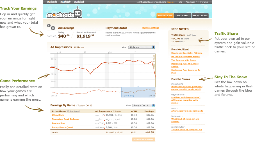Click the Bloonshine impressions sparkline
The image size is (255, 146).
click(100, 123)
